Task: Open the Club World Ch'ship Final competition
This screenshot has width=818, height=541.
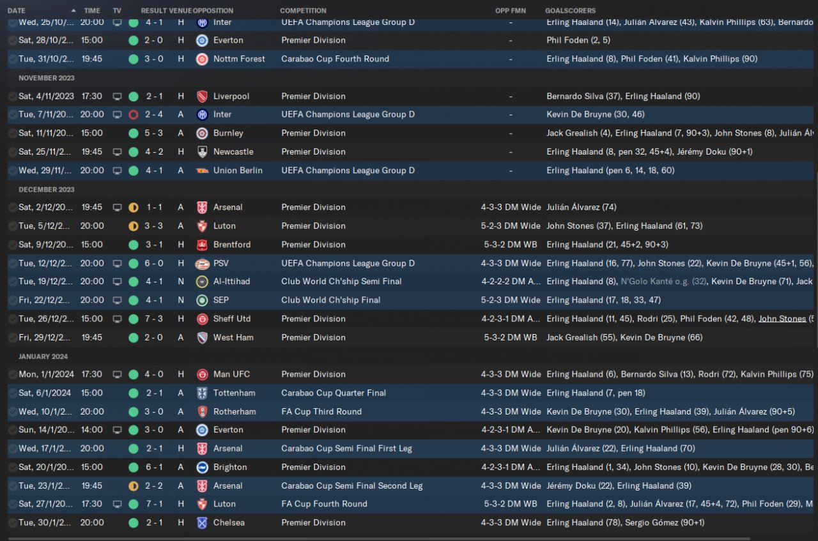Action: tap(330, 300)
